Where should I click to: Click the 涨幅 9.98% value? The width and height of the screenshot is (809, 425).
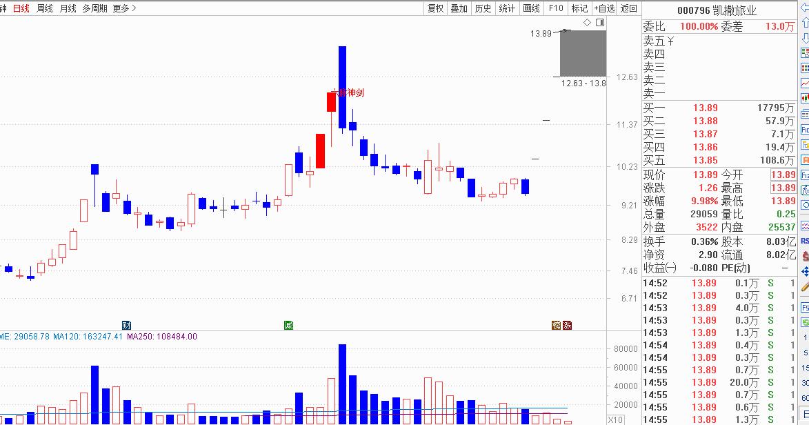coord(705,201)
